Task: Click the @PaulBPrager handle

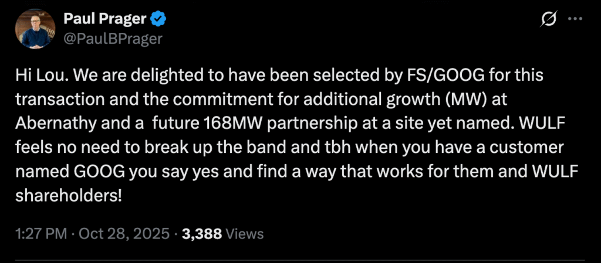Action: click(x=113, y=39)
